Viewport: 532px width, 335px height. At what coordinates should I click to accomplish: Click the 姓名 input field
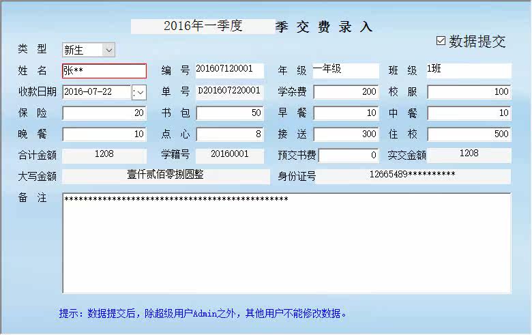point(104,71)
